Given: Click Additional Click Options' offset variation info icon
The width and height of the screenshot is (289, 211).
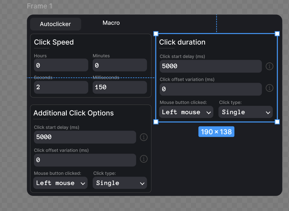Looking at the screenshot, I should [144, 159].
